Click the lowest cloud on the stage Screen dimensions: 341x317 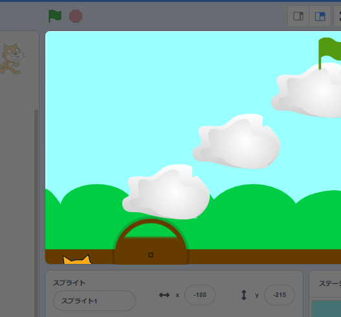click(166, 191)
